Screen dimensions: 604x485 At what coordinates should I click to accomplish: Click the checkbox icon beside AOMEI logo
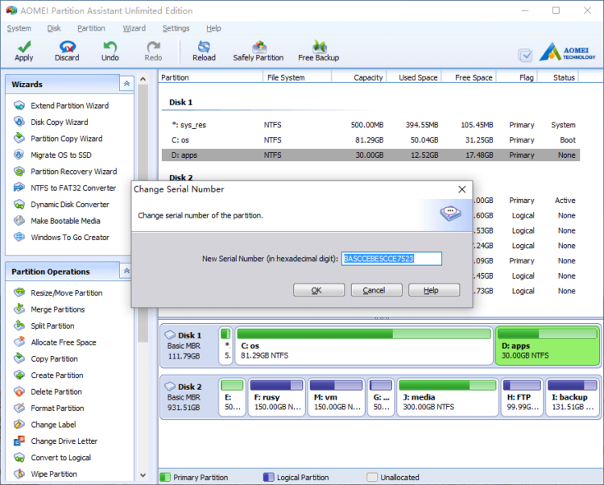point(526,56)
